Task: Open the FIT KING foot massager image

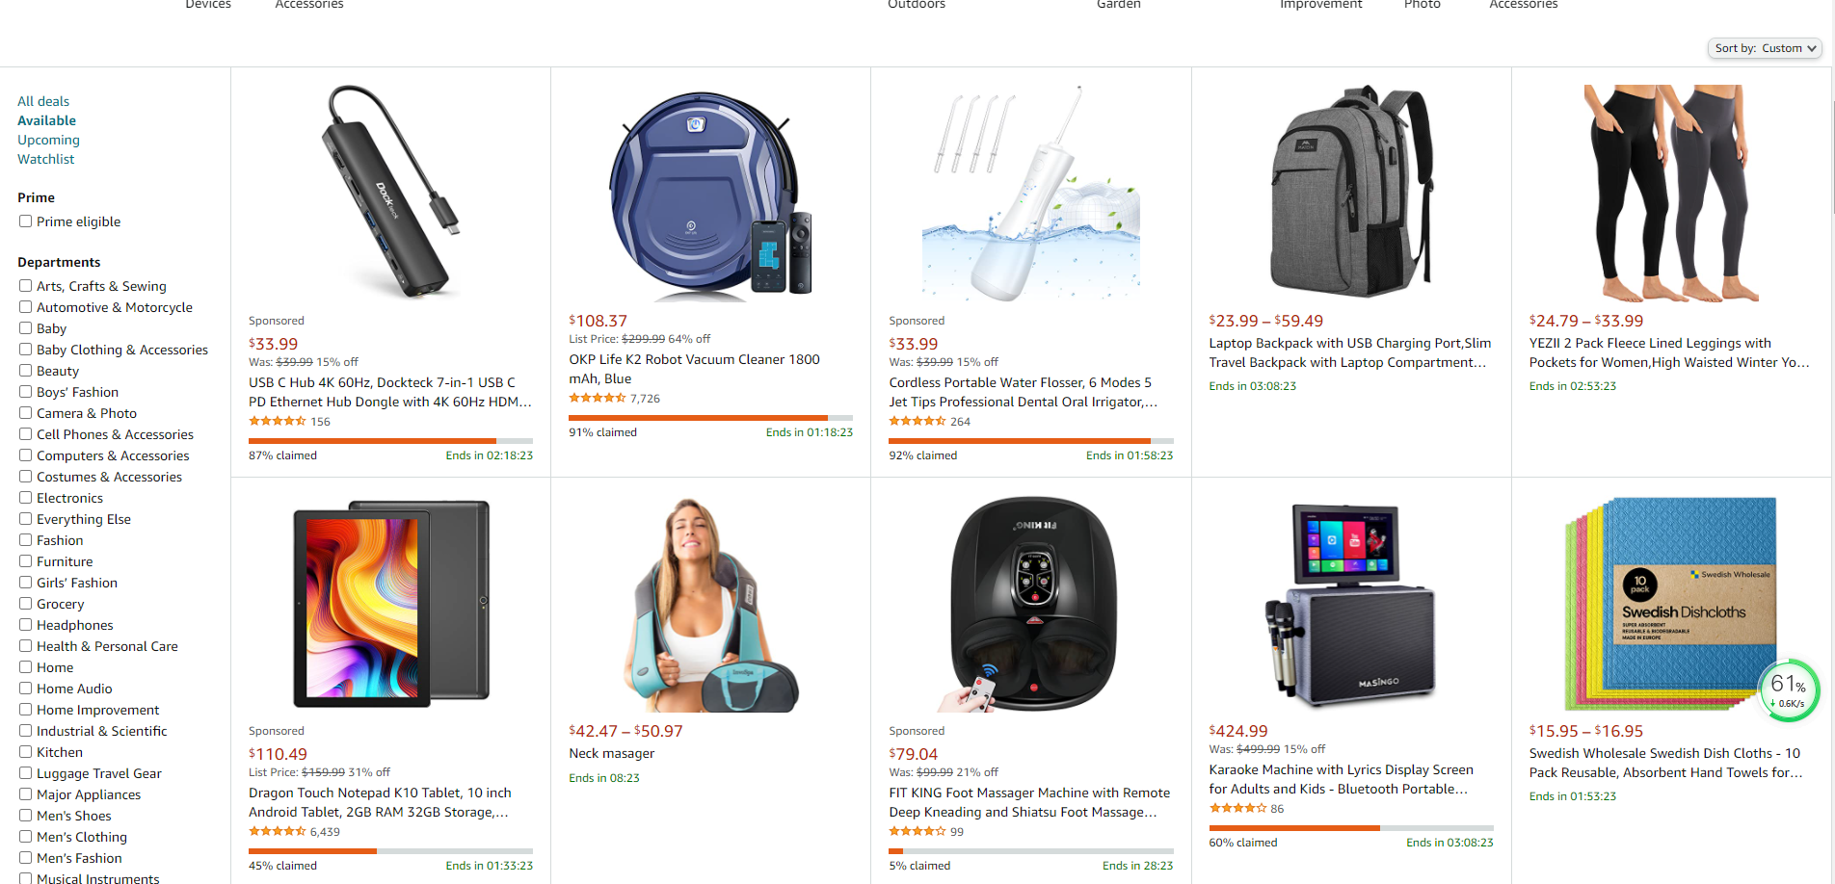Action: pyautogui.click(x=1030, y=604)
